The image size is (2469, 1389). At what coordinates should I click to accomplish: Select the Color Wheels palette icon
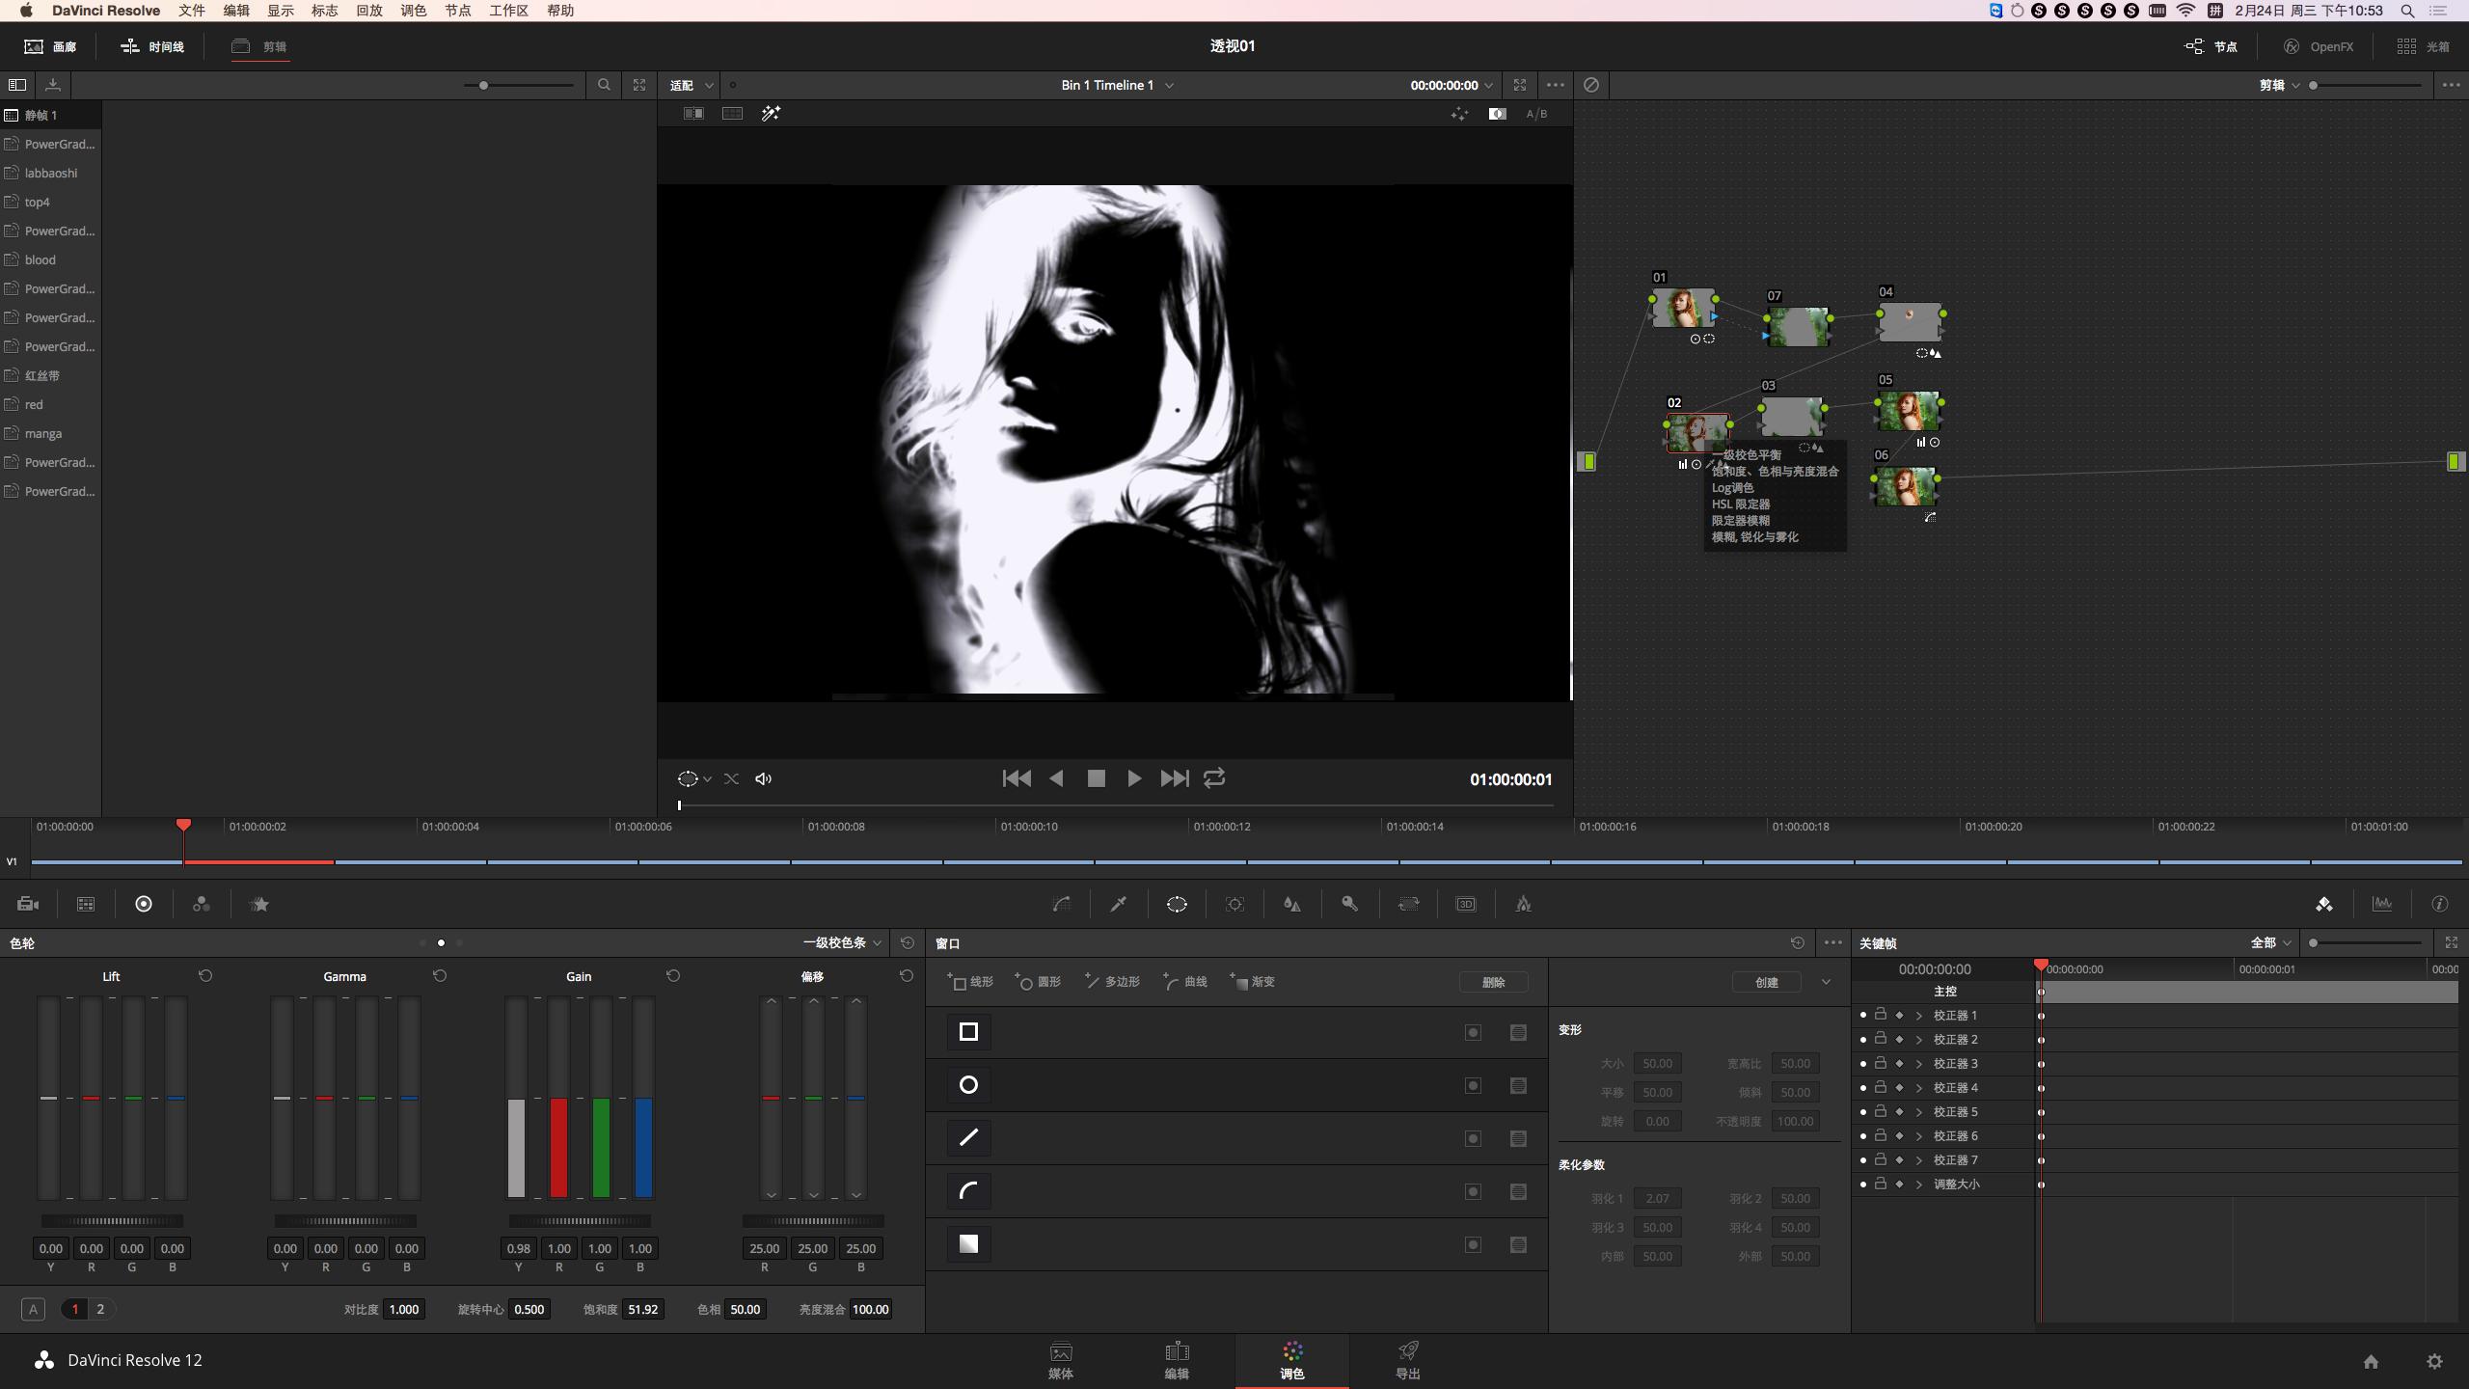[144, 904]
